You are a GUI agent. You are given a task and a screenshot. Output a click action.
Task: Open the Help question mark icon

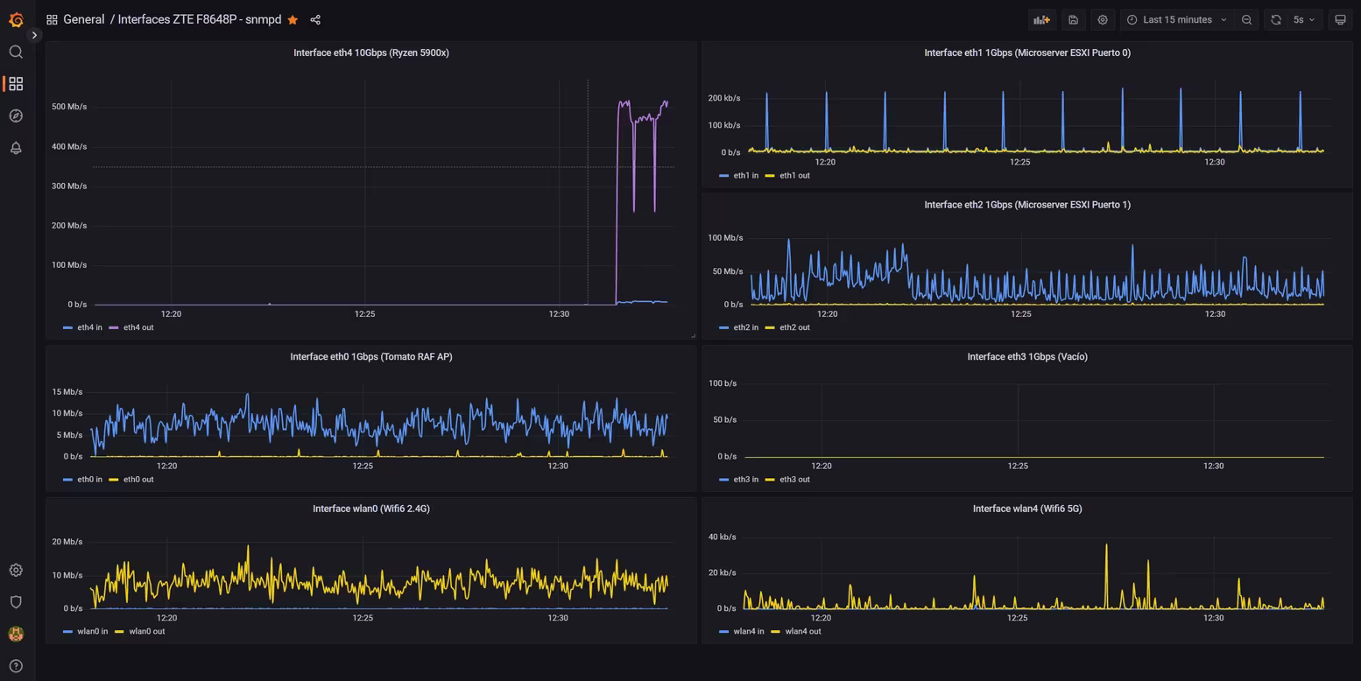pyautogui.click(x=16, y=666)
